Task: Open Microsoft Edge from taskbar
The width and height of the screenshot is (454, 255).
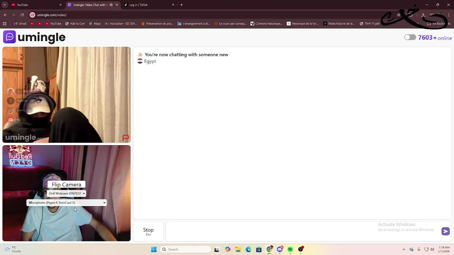Action: click(248, 249)
